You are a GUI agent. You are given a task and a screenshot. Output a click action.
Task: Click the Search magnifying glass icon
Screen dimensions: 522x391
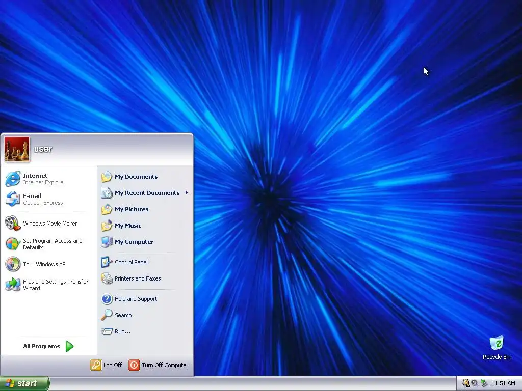point(107,315)
